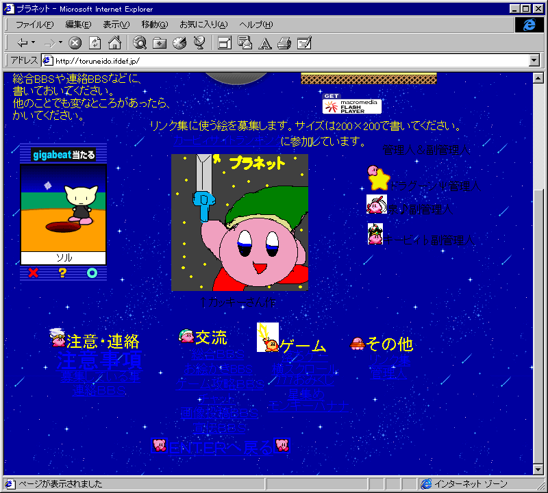
Task: Open the お気に入り(A) menu
Action: pyautogui.click(x=203, y=25)
